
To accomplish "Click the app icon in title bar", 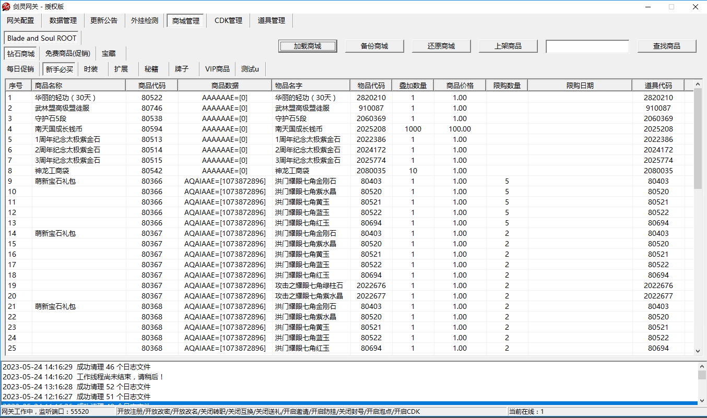I will [x=6, y=7].
